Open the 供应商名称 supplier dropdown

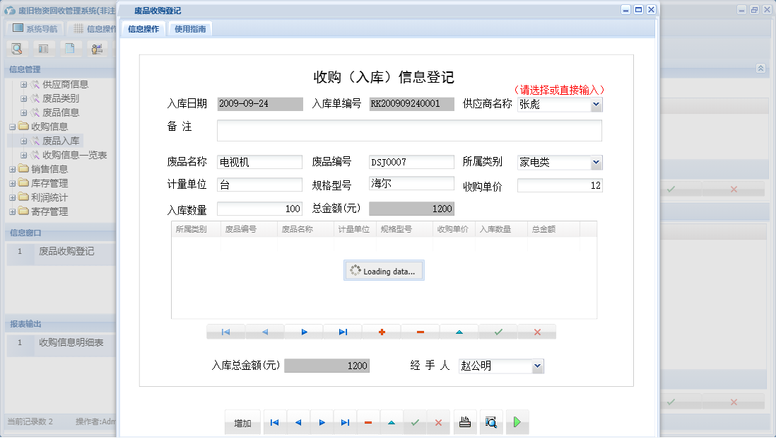click(597, 104)
